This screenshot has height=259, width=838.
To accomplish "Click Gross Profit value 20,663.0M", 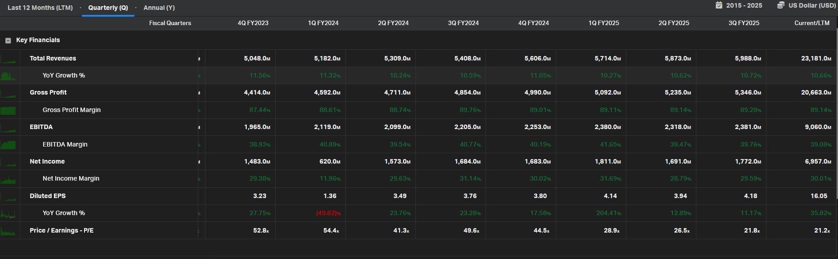I will (x=816, y=92).
